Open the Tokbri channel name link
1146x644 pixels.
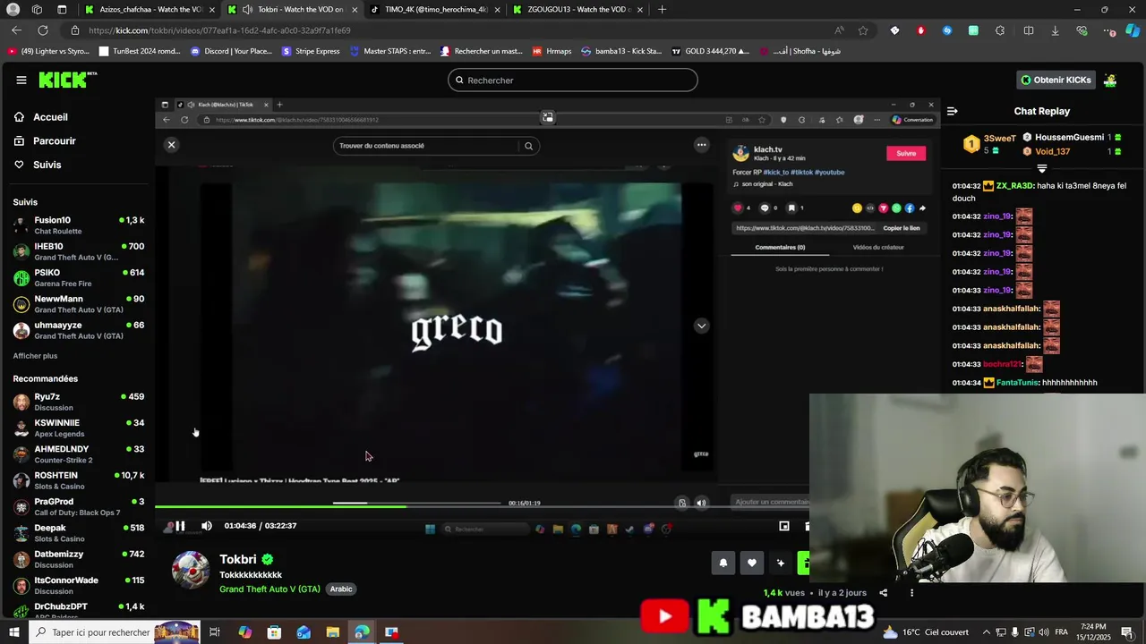point(238,560)
